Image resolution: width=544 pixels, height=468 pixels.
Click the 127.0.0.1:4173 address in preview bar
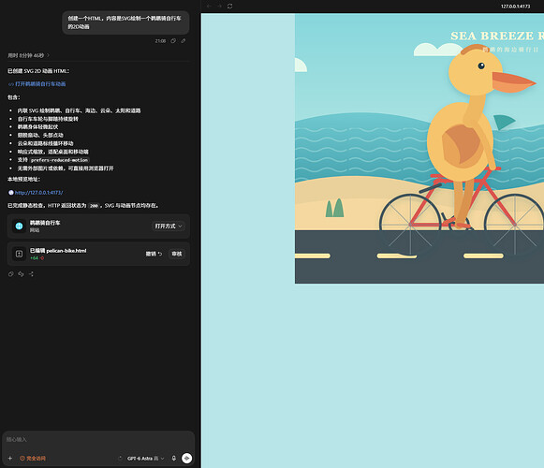(x=515, y=7)
